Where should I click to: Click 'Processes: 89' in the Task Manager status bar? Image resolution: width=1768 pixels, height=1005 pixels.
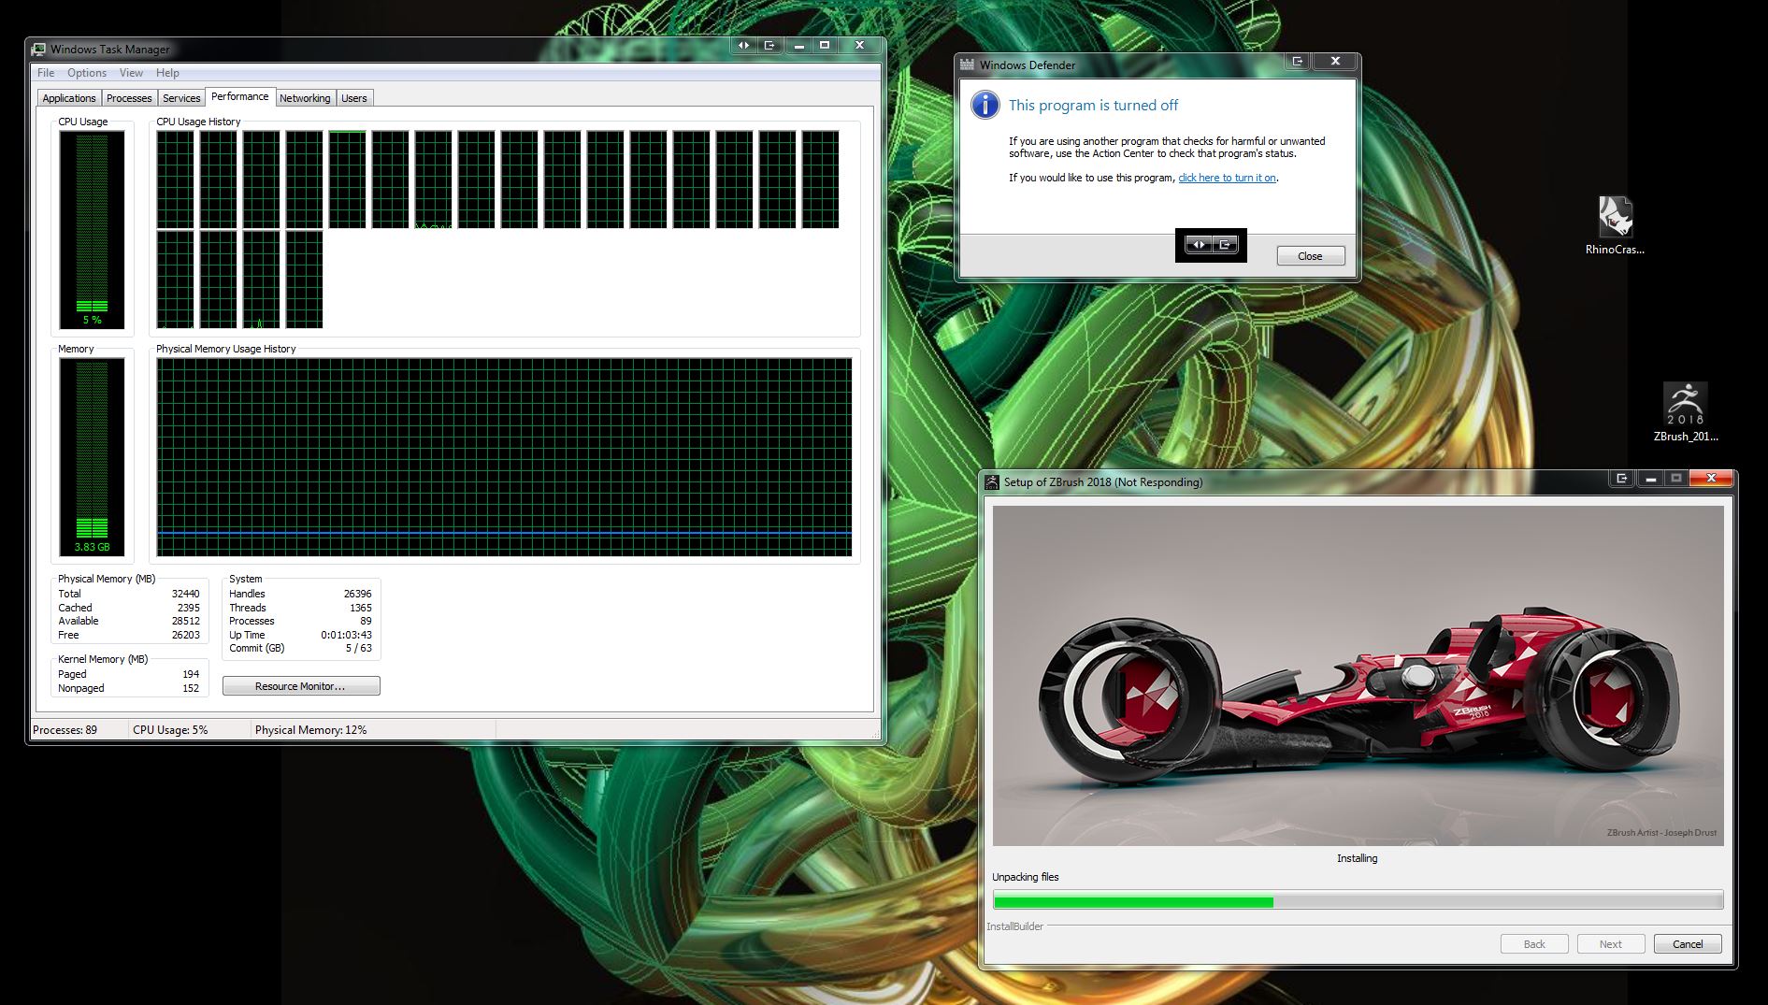point(65,730)
